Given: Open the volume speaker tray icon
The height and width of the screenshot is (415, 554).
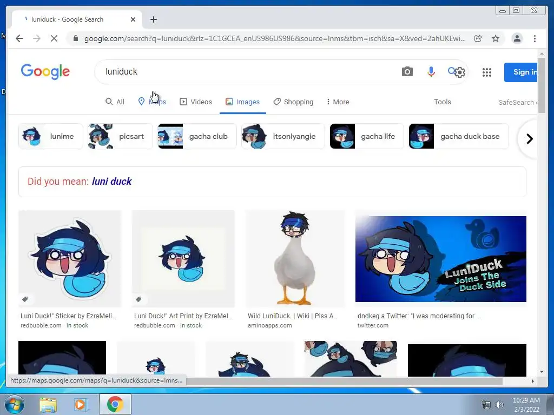Looking at the screenshot, I should pos(499,405).
